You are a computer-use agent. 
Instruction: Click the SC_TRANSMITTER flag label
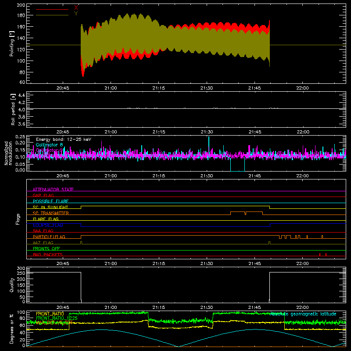[51, 213]
